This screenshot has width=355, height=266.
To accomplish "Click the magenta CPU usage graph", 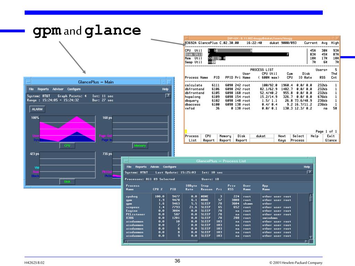I will tap(68, 129).
